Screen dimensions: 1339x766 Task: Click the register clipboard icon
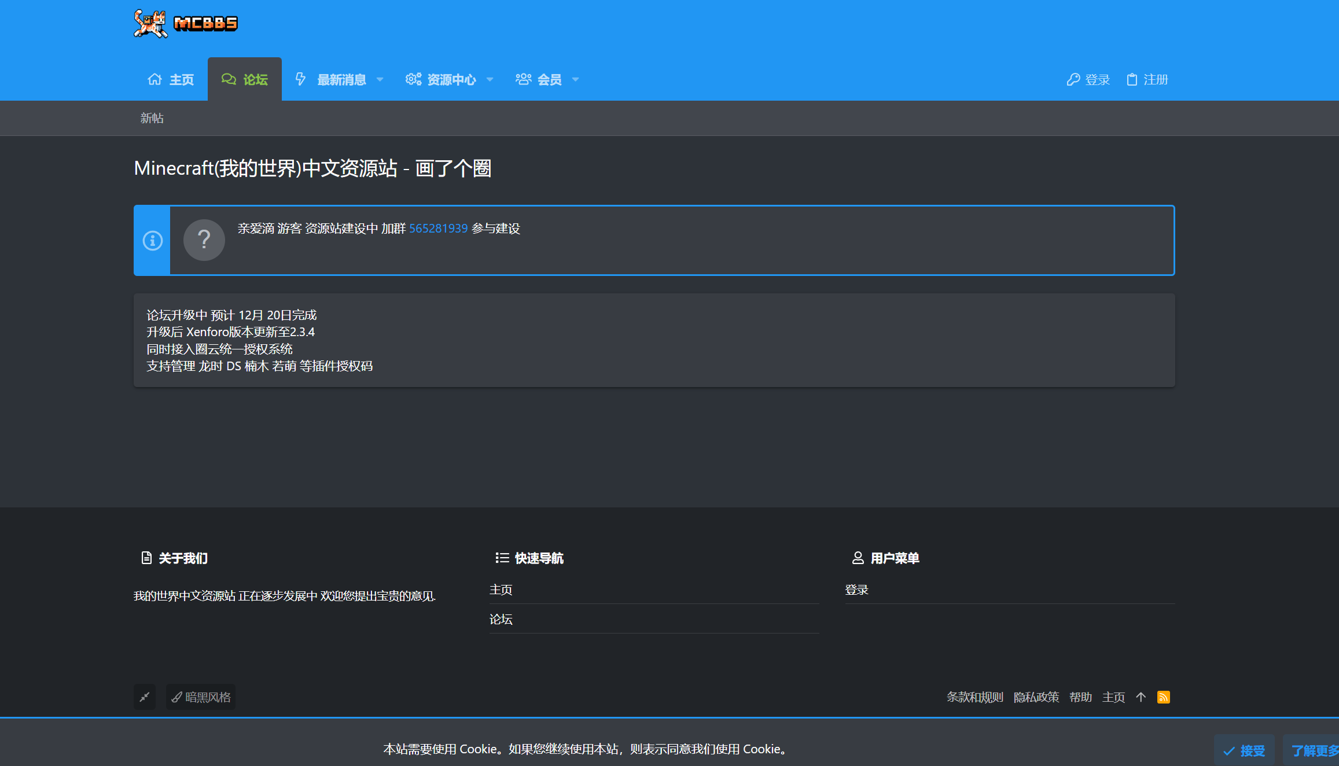pos(1132,79)
